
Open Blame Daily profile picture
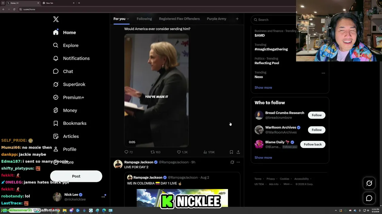coord(259,144)
